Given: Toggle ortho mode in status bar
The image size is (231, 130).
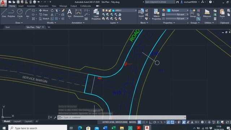Looking at the screenshot, I should pos(151,122).
